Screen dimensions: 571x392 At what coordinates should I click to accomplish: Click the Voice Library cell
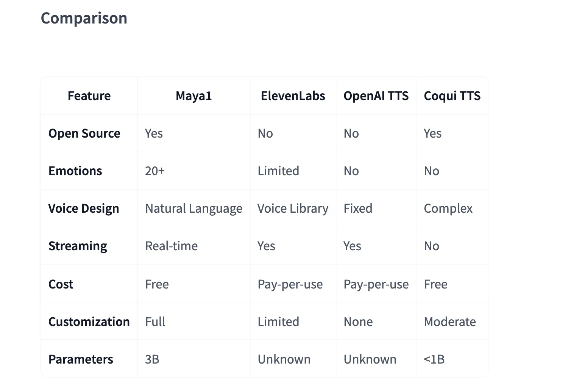(293, 209)
